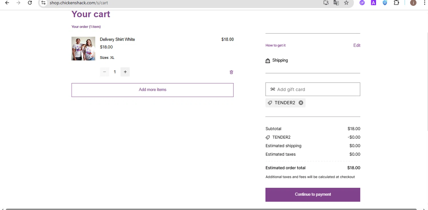Select the How to get it label
Image resolution: width=428 pixels, height=210 pixels.
tap(275, 45)
